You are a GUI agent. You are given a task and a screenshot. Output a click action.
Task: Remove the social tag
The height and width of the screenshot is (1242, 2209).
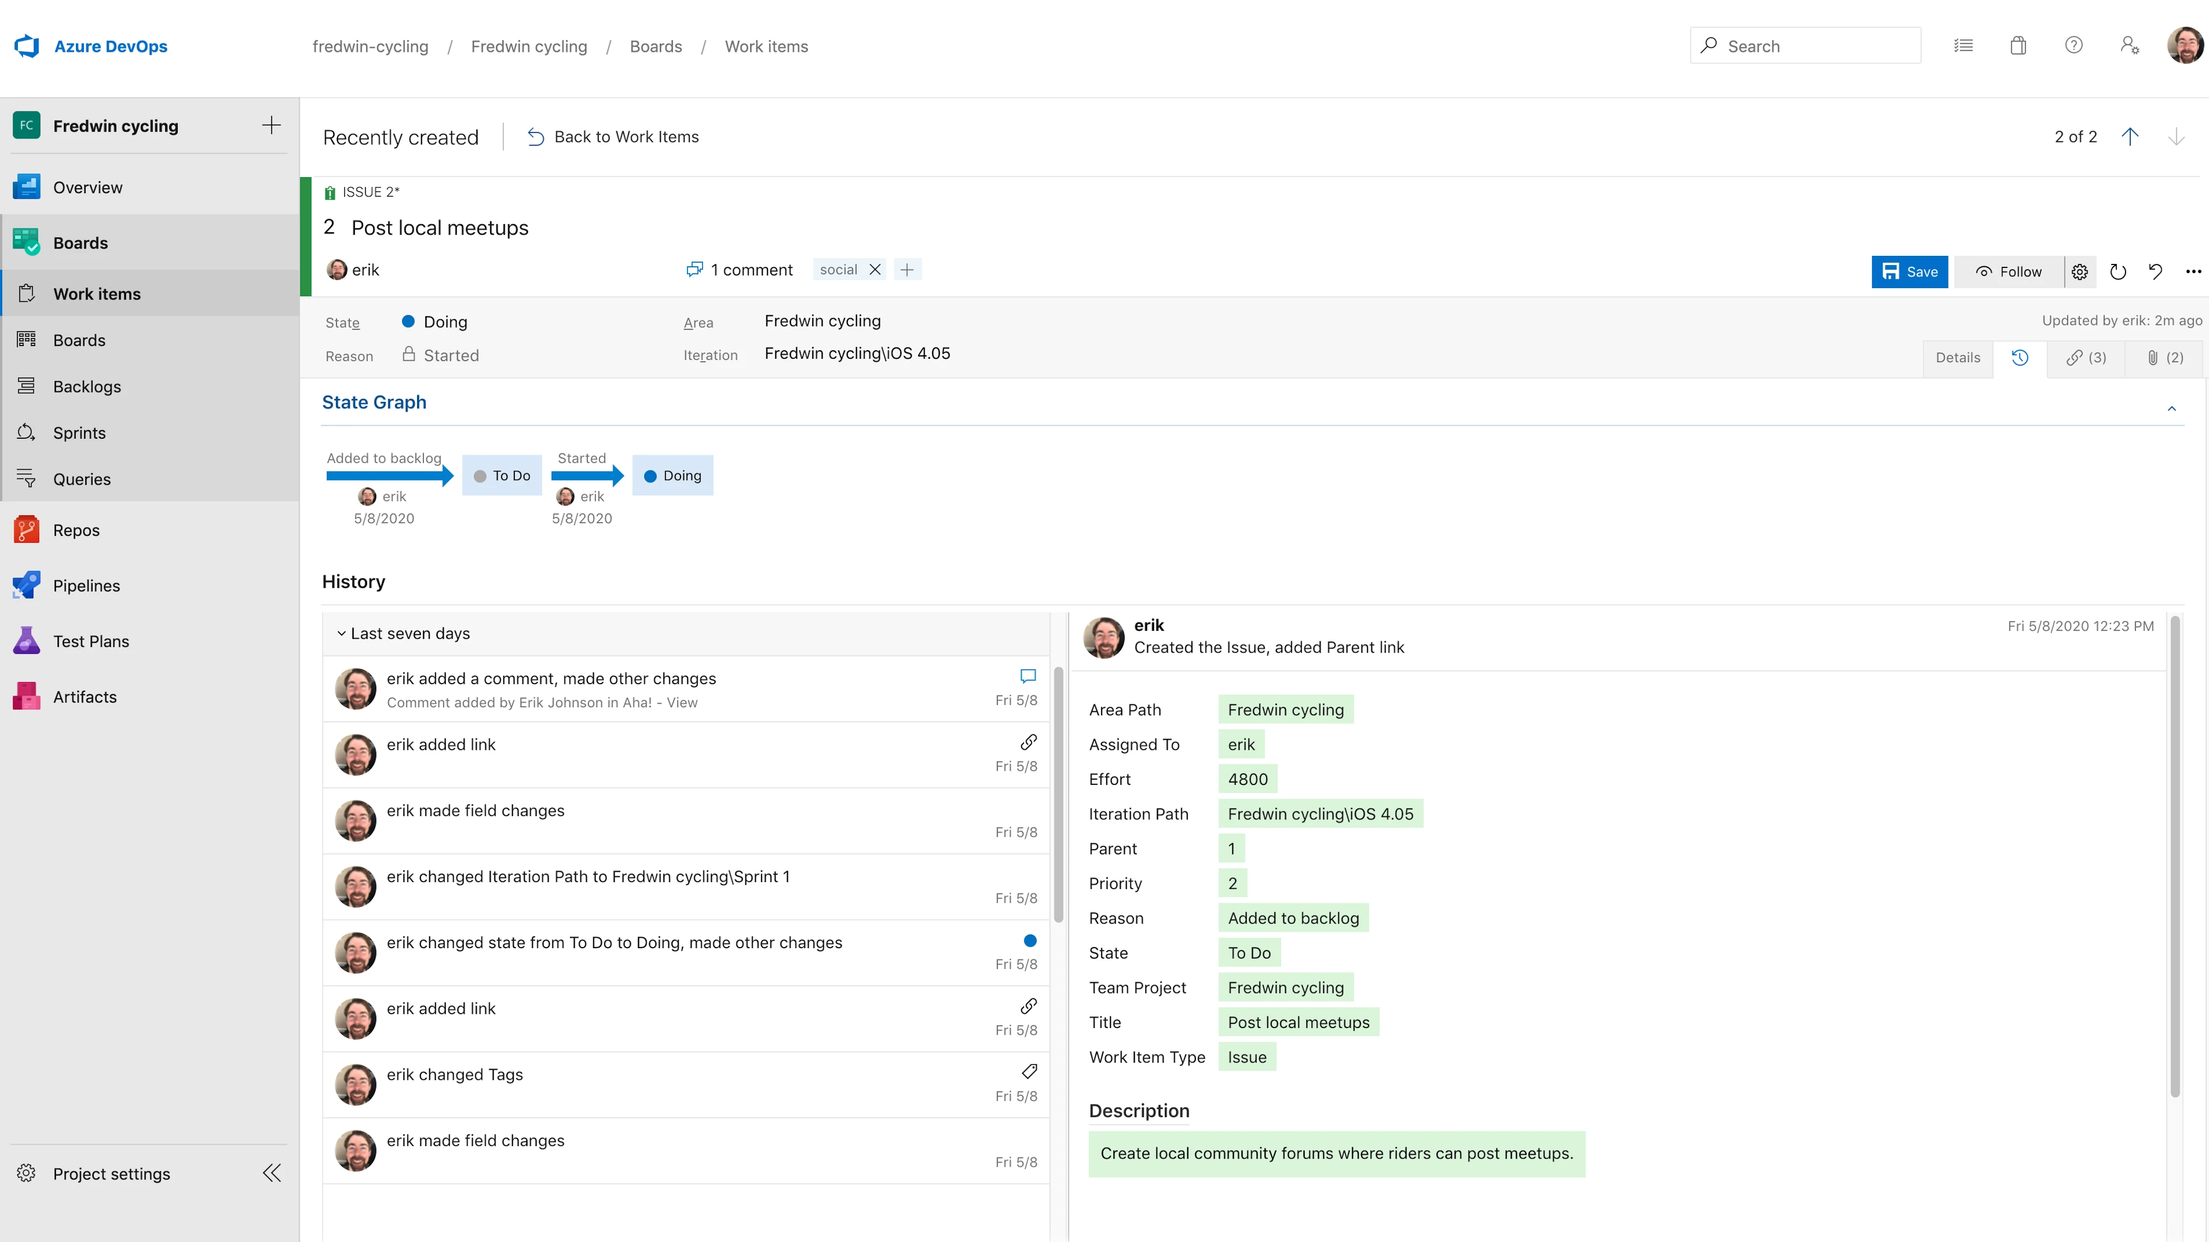click(x=874, y=269)
